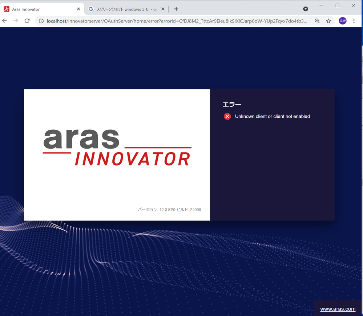
Task: View site information for localhost
Action: pos(41,21)
